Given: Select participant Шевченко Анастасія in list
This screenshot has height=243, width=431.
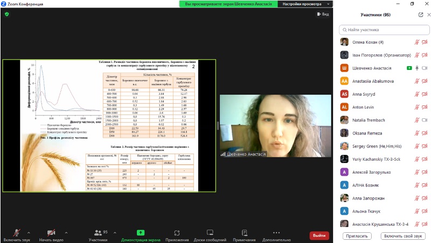Looking at the screenshot, I should pos(384,68).
